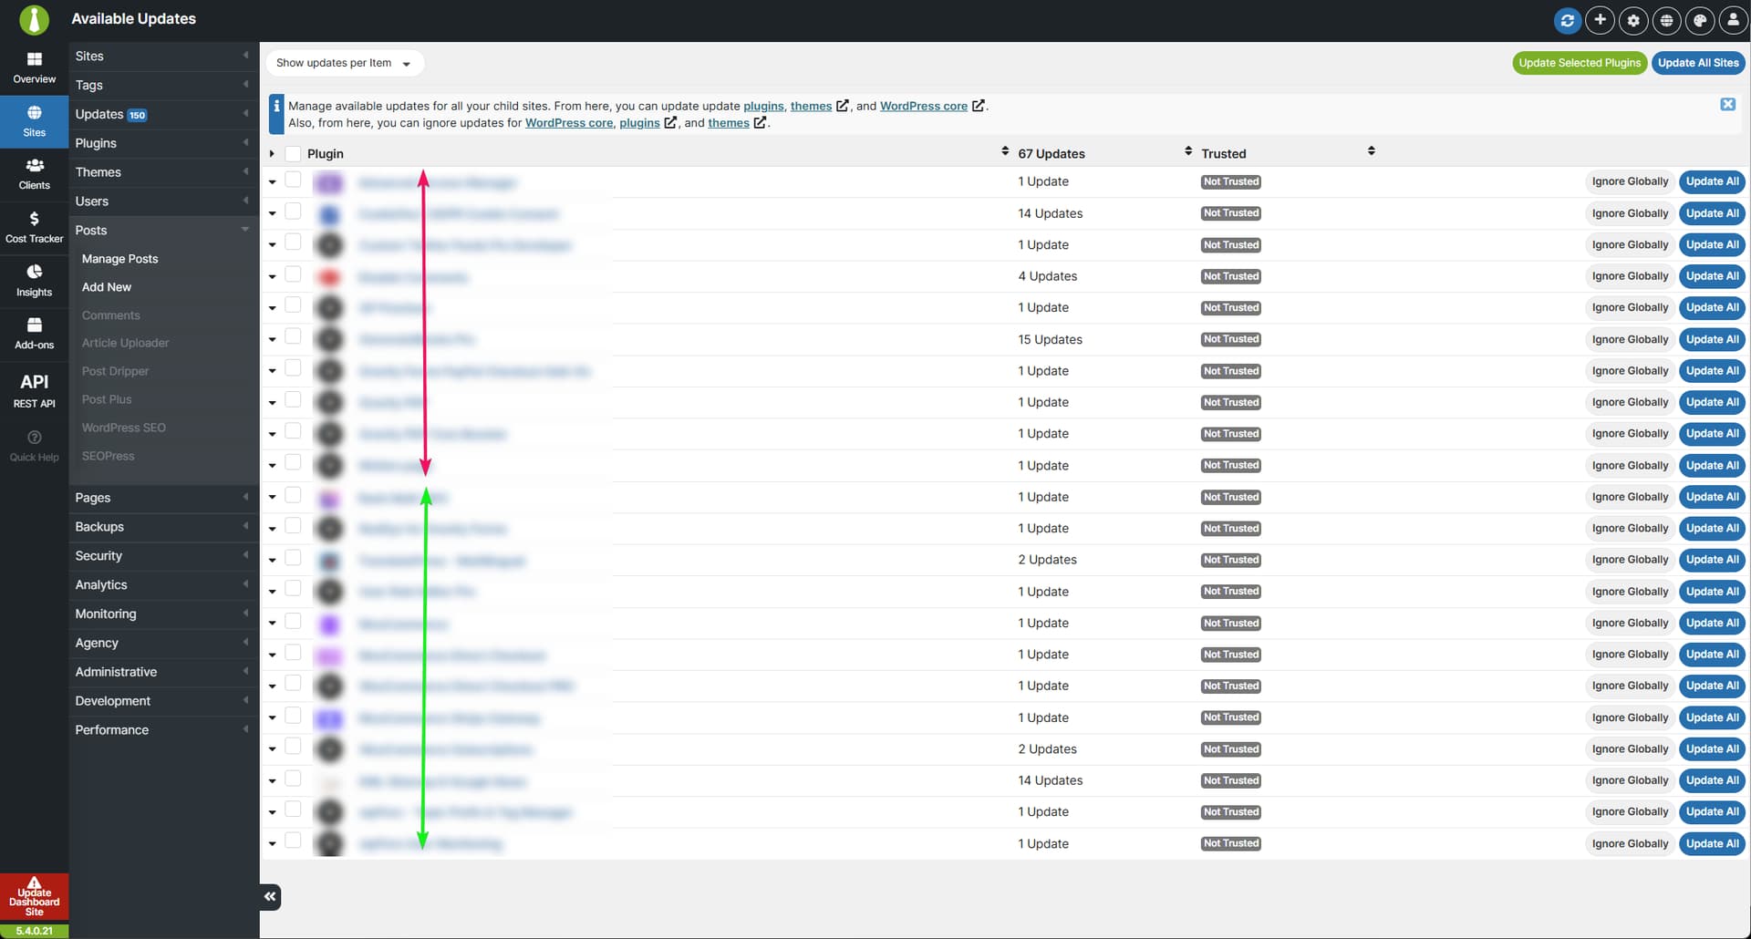Open the Clients sidebar icon

tap(34, 173)
